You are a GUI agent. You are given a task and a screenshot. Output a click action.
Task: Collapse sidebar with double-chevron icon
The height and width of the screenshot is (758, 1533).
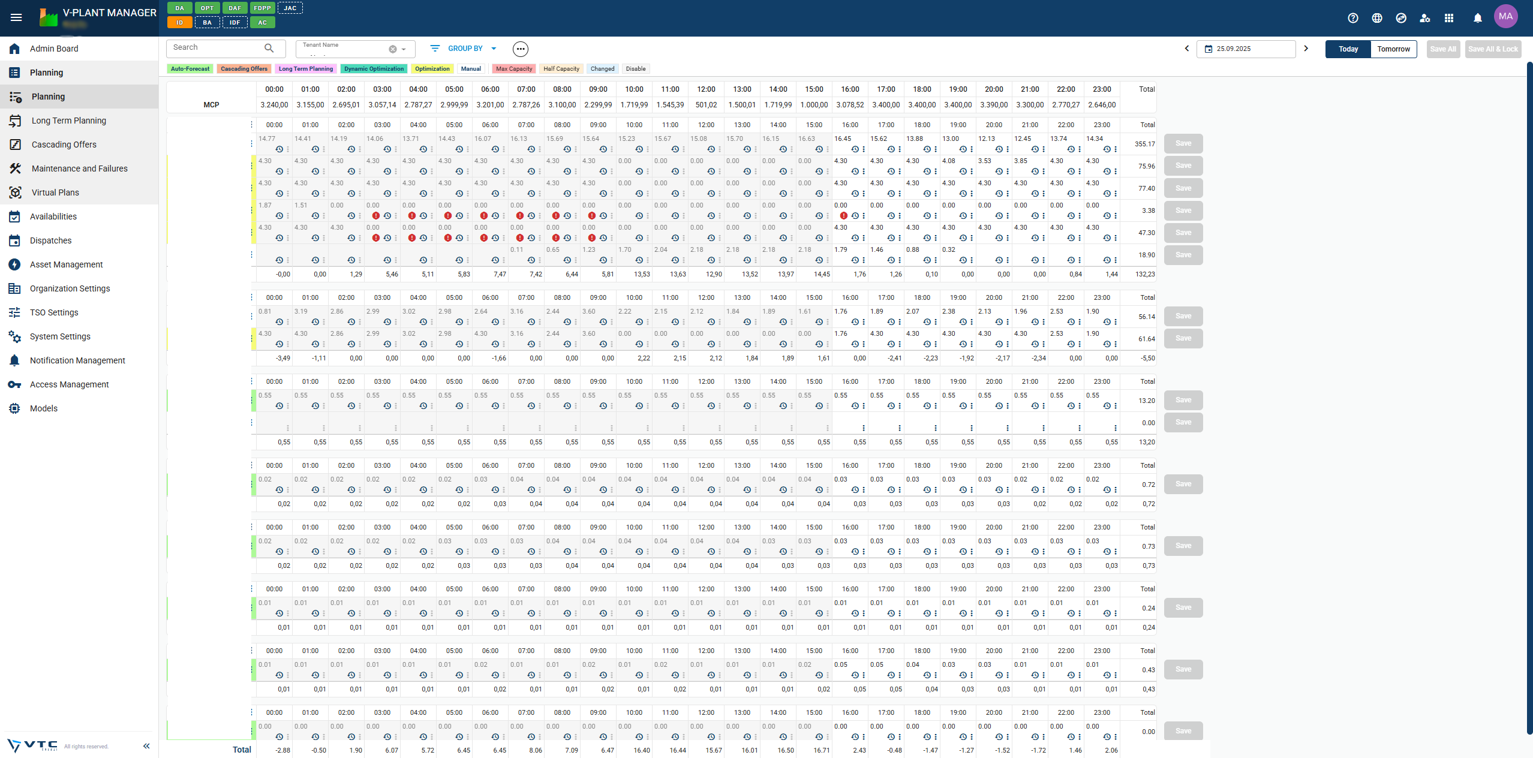[x=146, y=746]
